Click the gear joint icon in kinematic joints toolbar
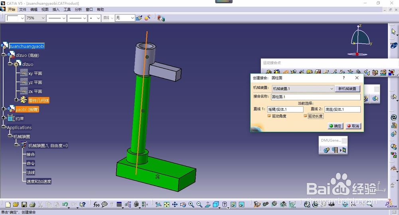The image size is (399, 215). click(375, 72)
